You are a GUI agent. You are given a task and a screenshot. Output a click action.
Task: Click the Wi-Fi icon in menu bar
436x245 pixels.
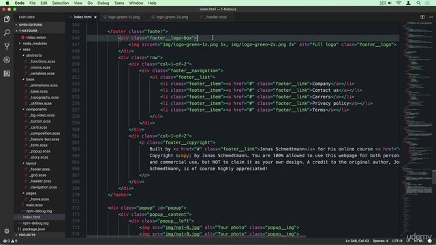click(x=399, y=3)
